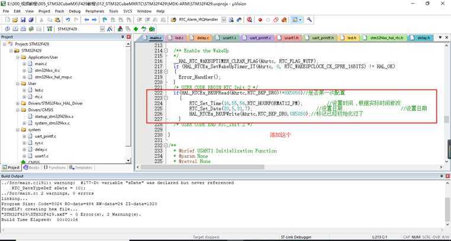The width and height of the screenshot is (451, 241).
Task: Undo the last edit
Action: [68, 20]
